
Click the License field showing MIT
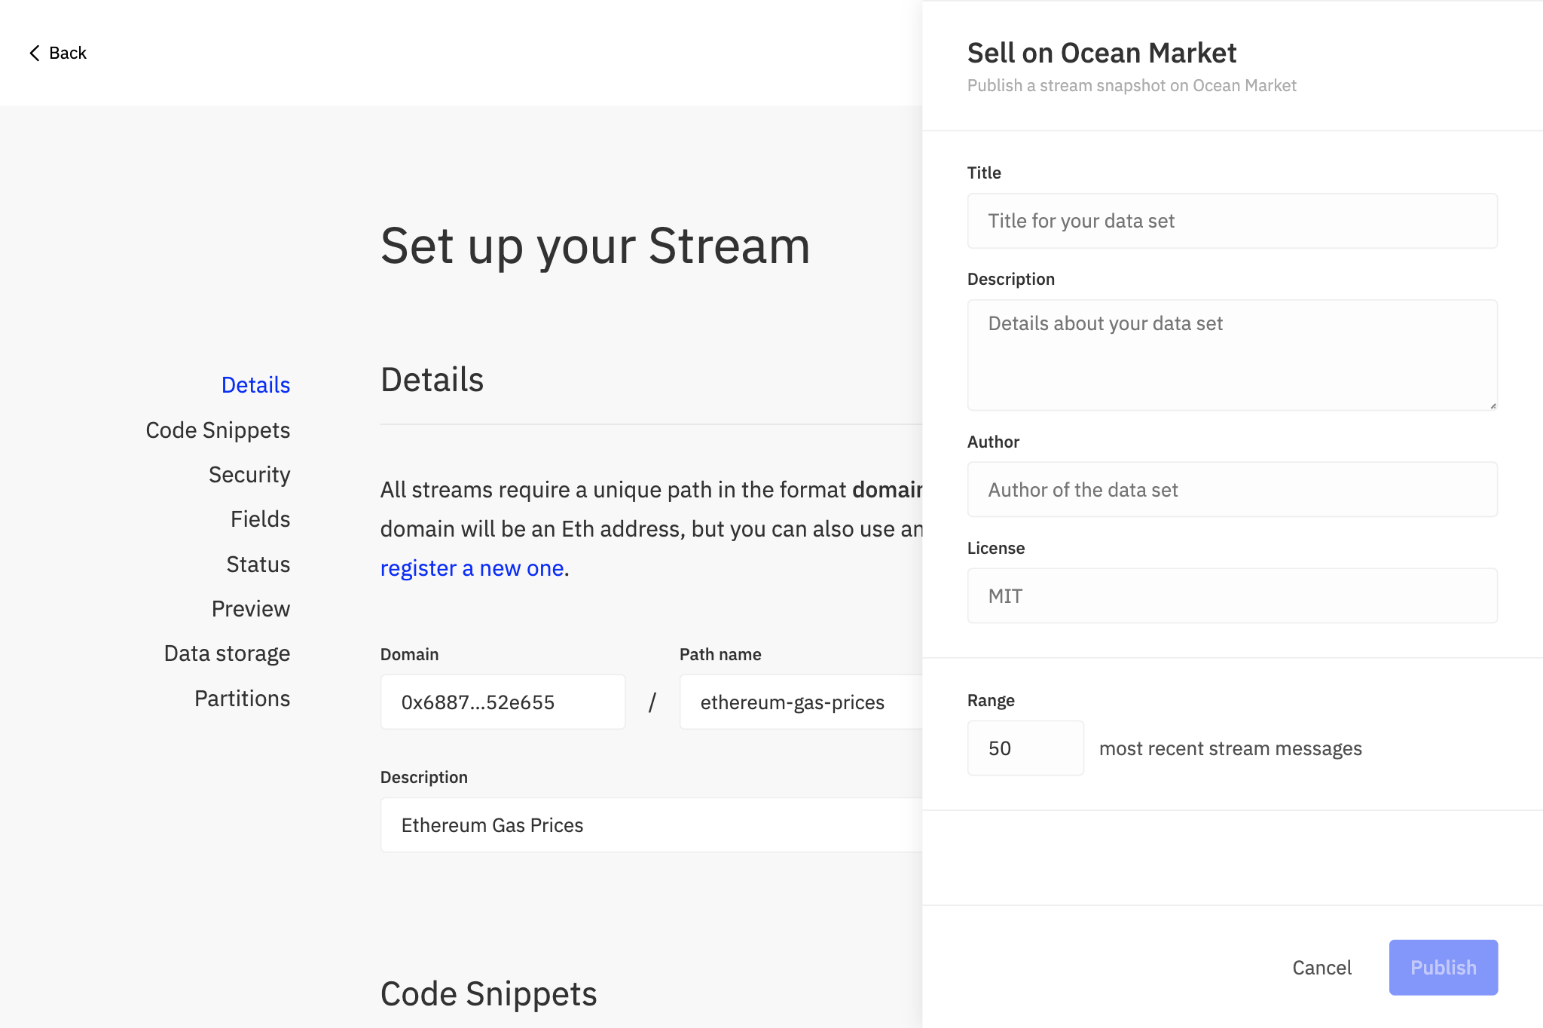click(1232, 596)
